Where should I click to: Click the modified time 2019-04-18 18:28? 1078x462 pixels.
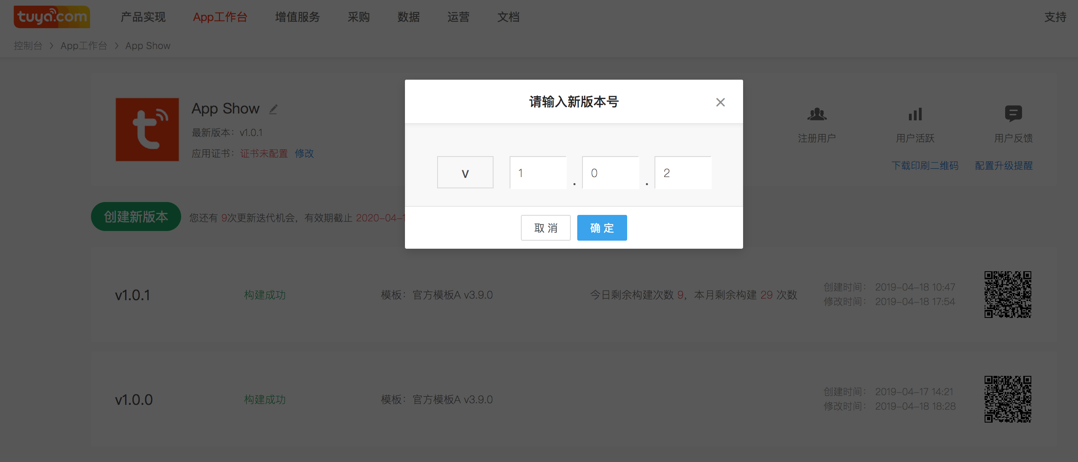point(915,406)
